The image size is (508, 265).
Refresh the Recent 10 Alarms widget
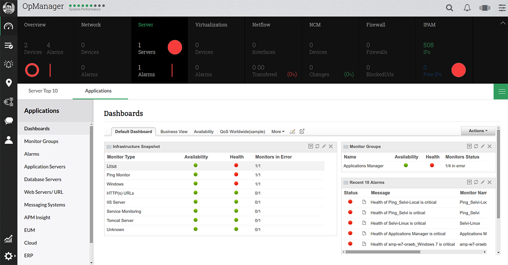[x=476, y=182]
